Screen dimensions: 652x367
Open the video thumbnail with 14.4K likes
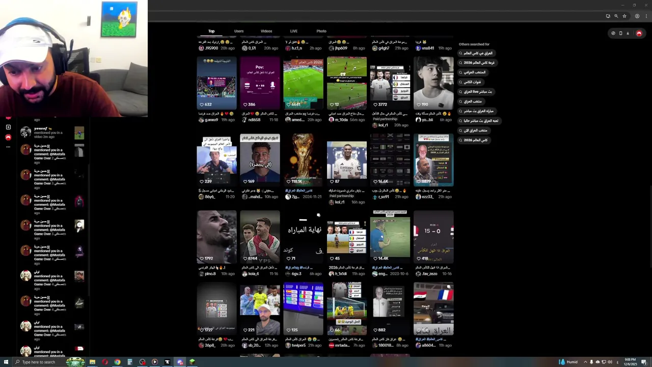coord(390,237)
